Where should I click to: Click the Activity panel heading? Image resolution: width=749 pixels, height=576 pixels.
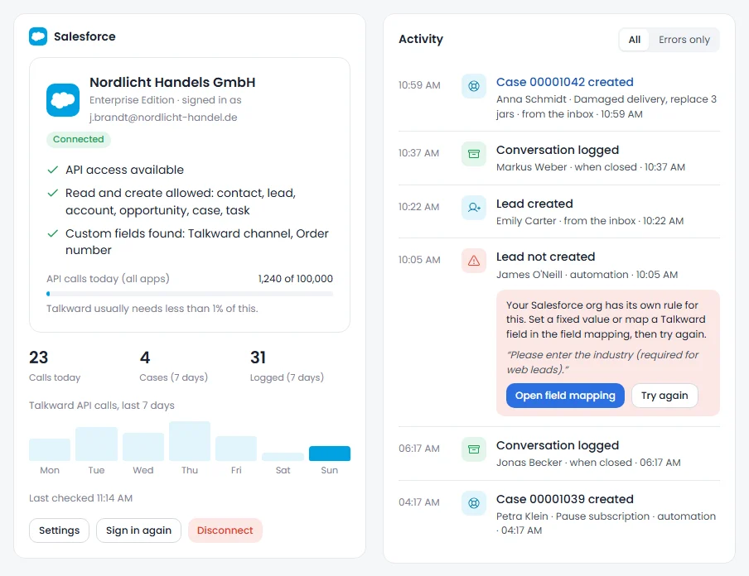421,39
